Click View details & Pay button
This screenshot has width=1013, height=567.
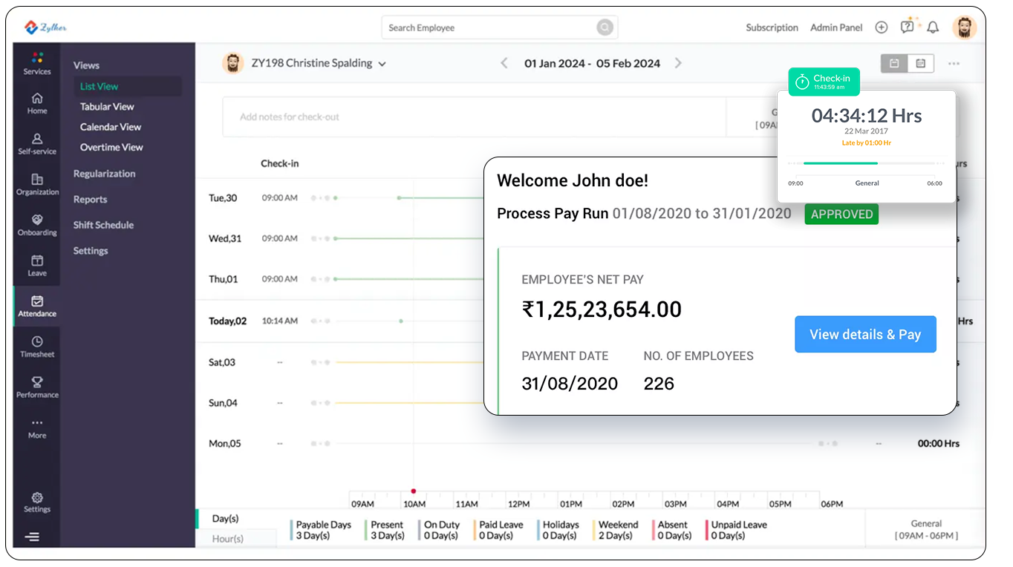pos(865,334)
